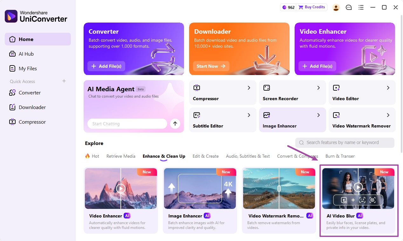
Task: Open the AI Video Blur thumbnail
Action: coord(358,188)
